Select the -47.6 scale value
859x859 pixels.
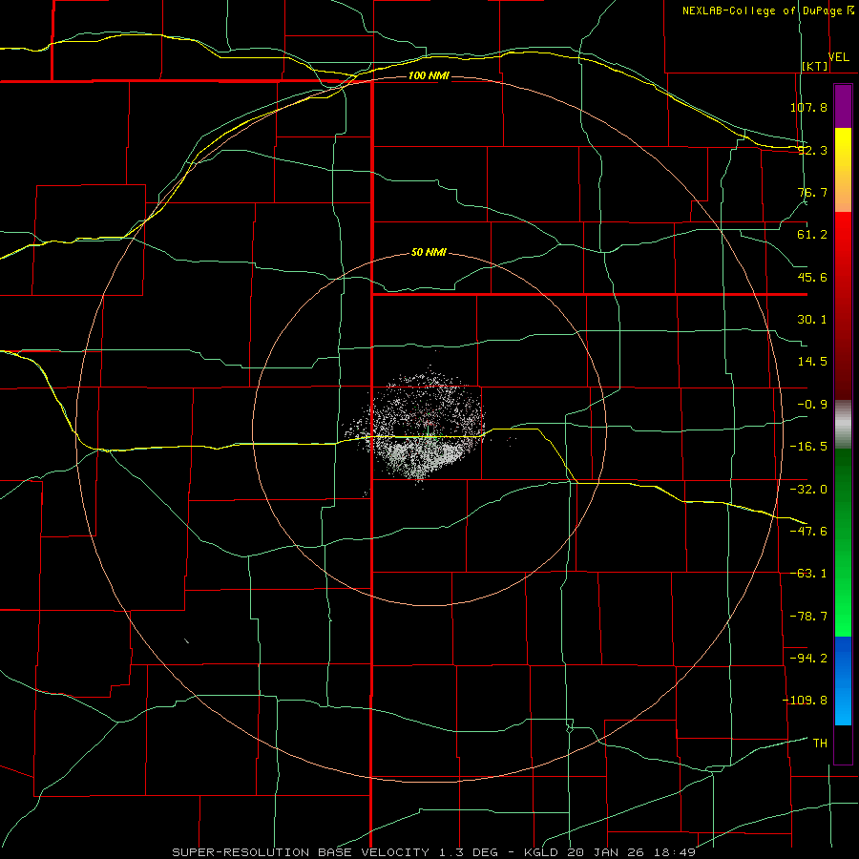808,532
